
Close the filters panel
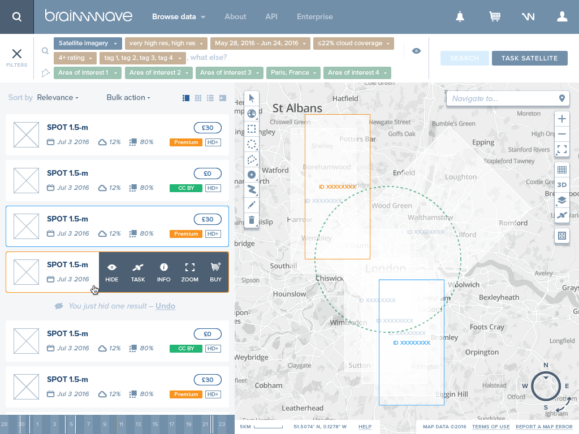point(16,54)
